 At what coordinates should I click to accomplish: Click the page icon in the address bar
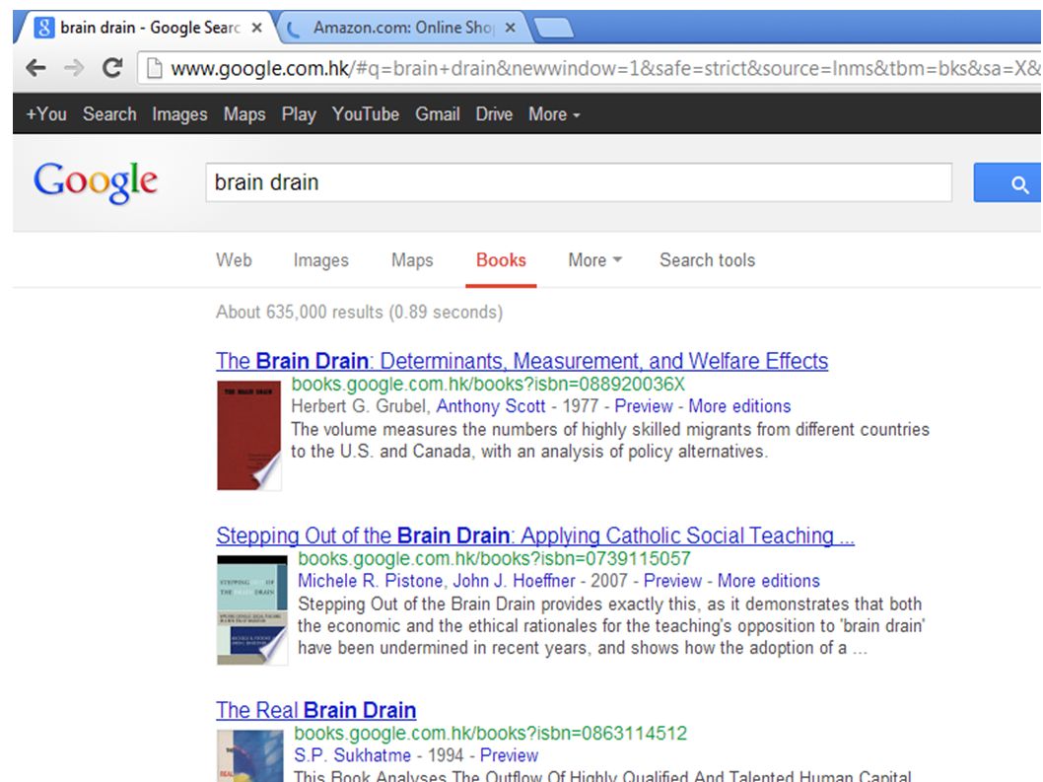click(x=155, y=68)
